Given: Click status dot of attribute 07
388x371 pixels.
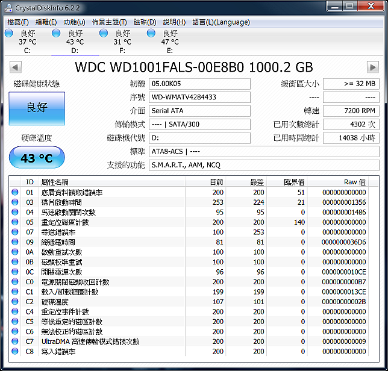Looking at the screenshot, I should coord(15,232).
